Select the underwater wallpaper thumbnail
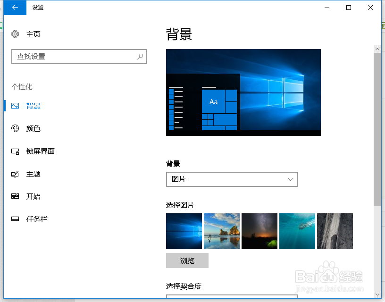 [x=297, y=231]
